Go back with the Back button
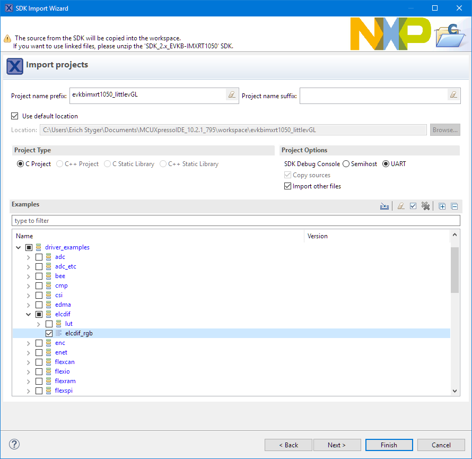Viewport: 472px width, 459px height. [289, 445]
